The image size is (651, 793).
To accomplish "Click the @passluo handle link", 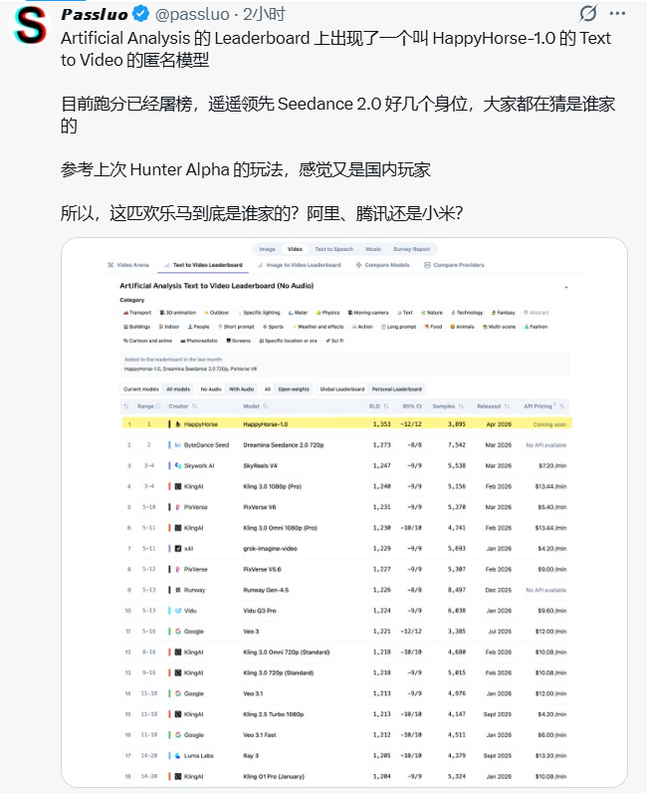I will (192, 14).
